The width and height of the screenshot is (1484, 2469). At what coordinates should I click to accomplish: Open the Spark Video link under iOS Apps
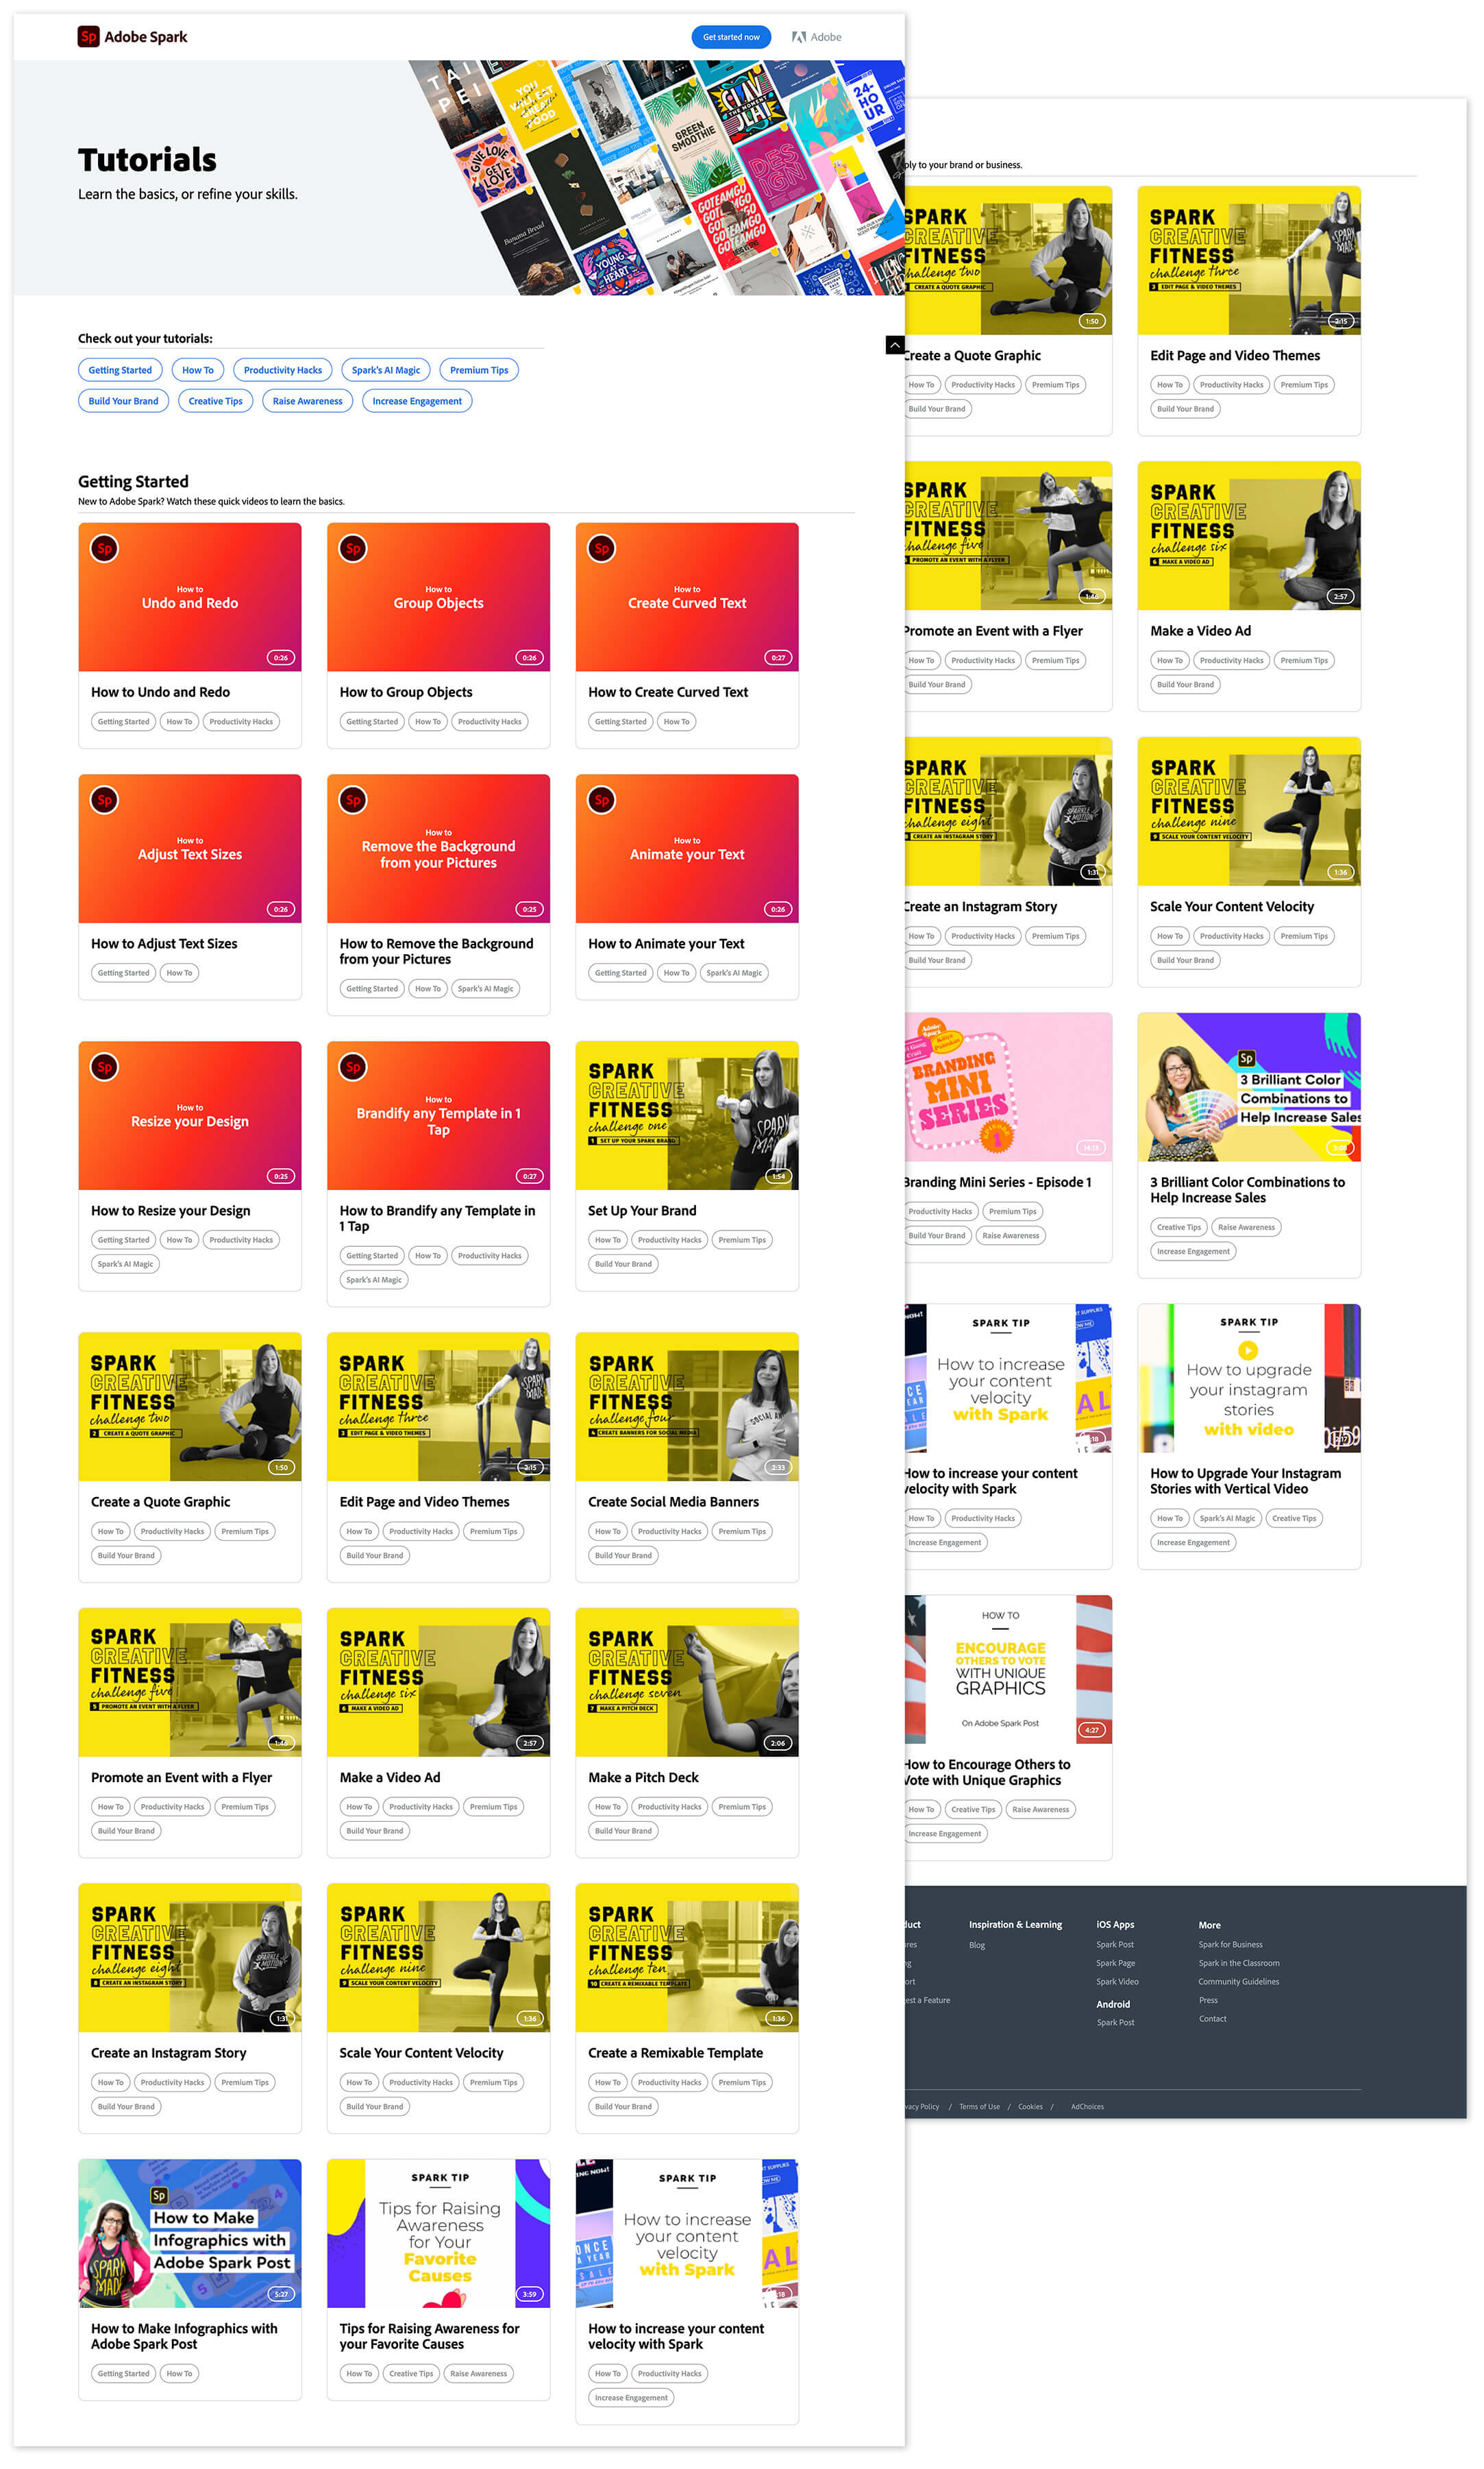click(1117, 1982)
